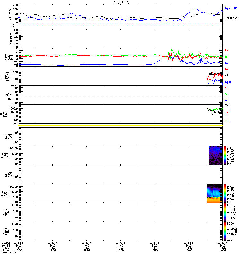Click the Keogram axis label
This screenshot has width=241, height=257.
point(11,38)
